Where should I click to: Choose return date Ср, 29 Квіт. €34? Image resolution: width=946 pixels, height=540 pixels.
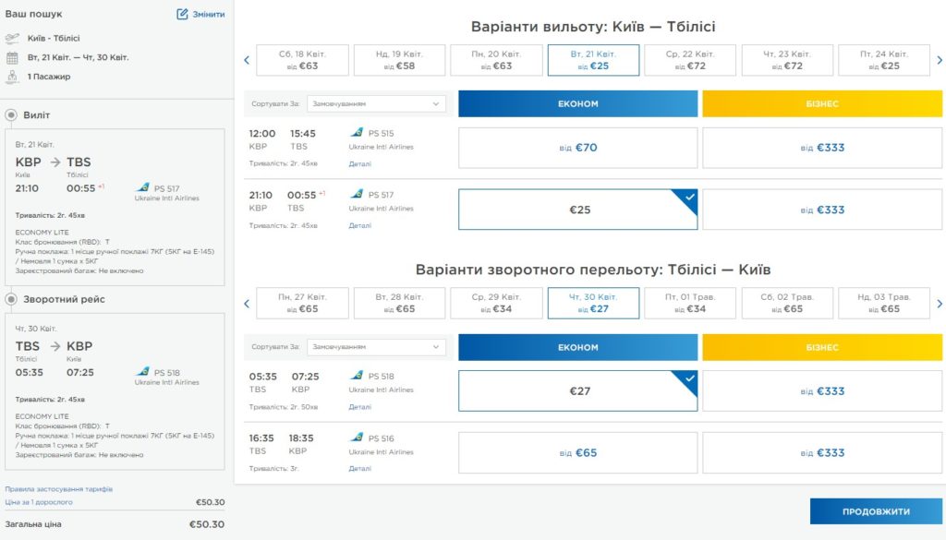coord(496,303)
